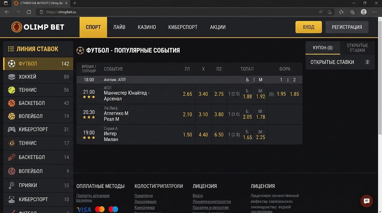Screen dimensions: 382x213
Task: Click the gamepad icon in the КИБЕРСПОРТ 31 row
Action: click(12, 129)
